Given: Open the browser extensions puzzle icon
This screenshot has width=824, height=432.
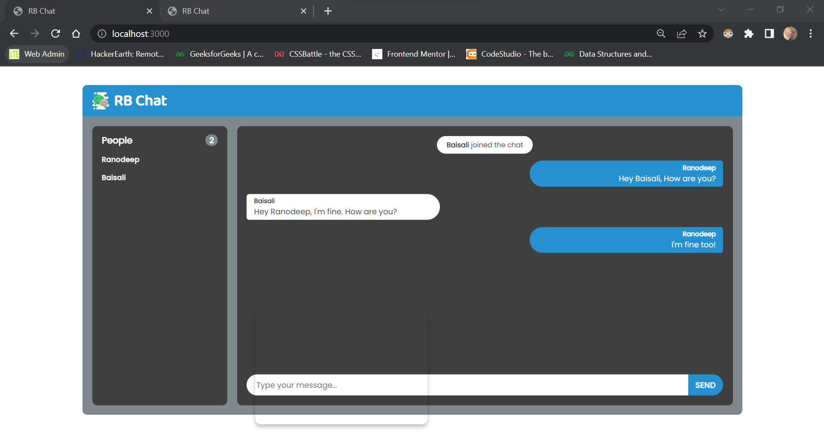Looking at the screenshot, I should click(749, 33).
